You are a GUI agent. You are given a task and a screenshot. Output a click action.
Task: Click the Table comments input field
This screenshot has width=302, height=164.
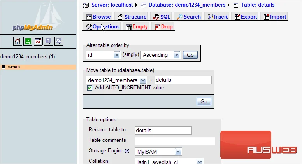click(175, 141)
